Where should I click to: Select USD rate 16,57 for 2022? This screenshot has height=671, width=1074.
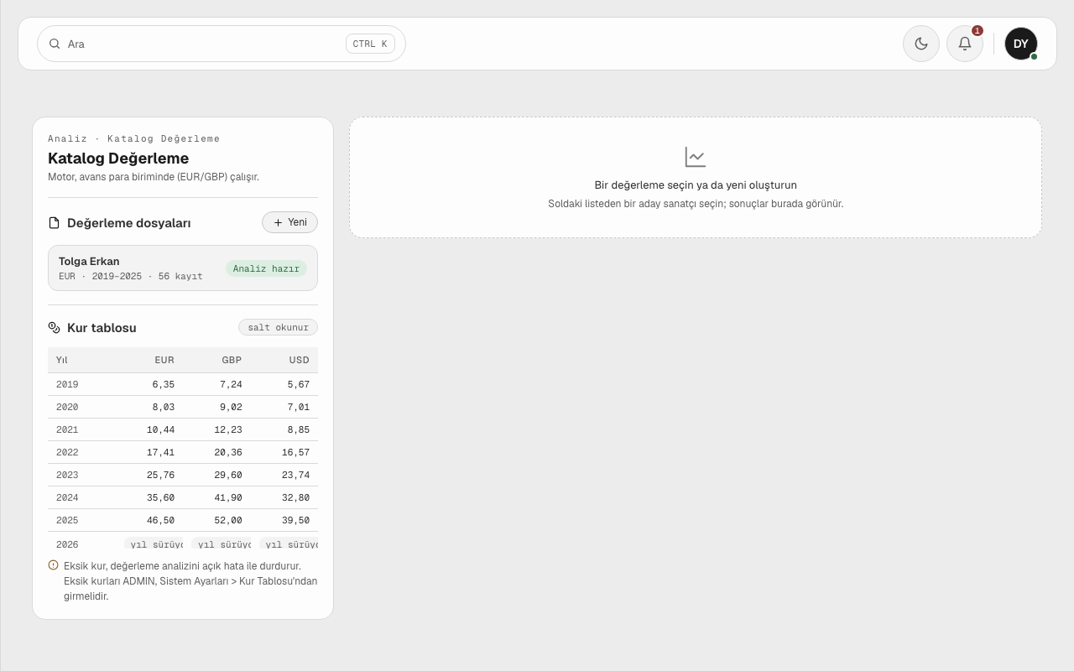pos(296,452)
